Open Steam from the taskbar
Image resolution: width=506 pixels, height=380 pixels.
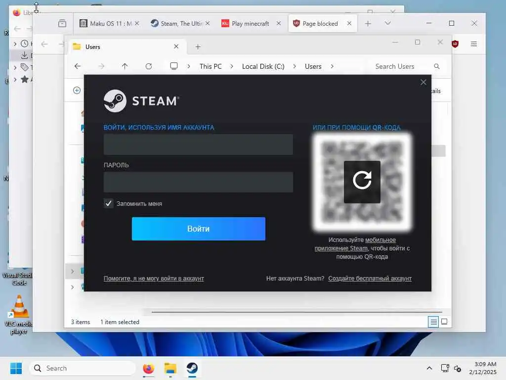point(192,368)
